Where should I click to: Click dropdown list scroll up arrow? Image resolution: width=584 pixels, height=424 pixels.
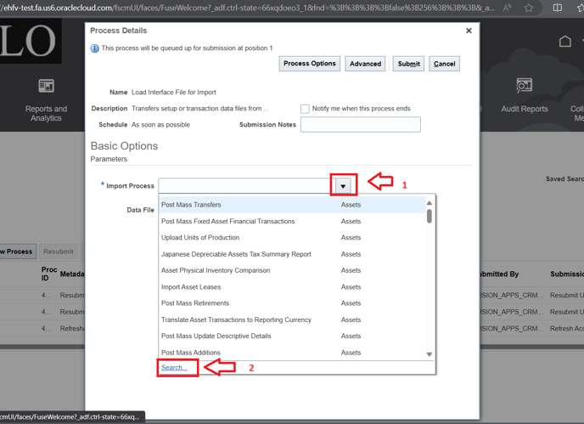point(430,203)
